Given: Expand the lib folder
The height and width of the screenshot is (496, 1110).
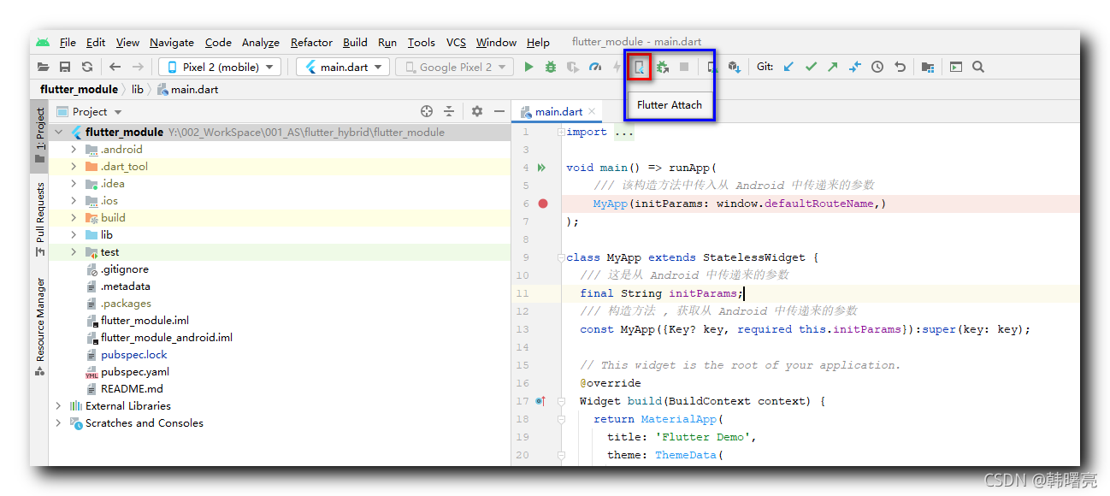Looking at the screenshot, I should (74, 235).
